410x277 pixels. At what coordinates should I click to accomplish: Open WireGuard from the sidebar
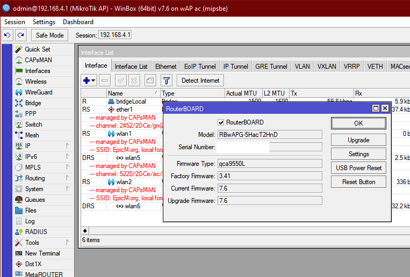(x=39, y=92)
